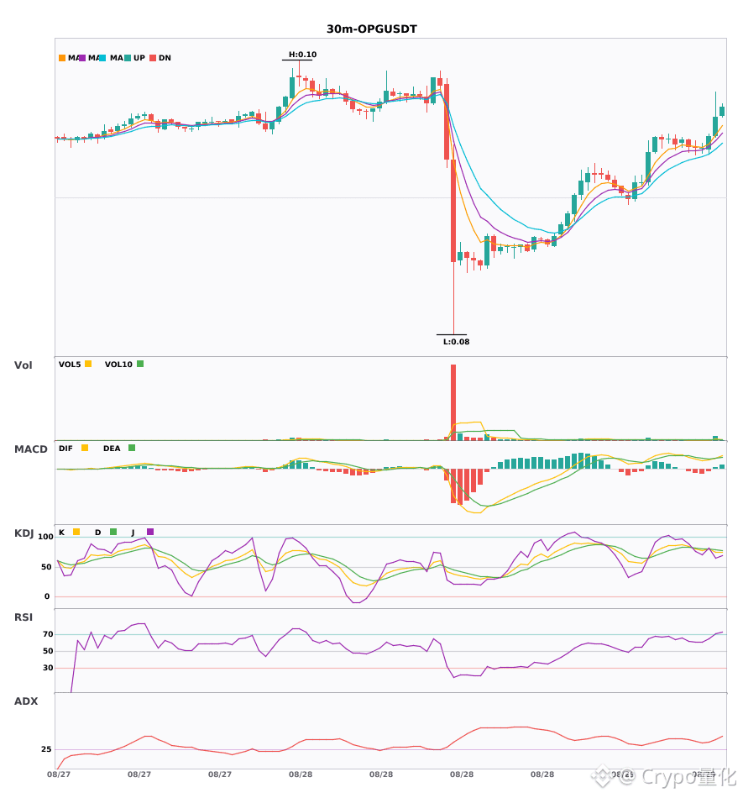
Task: Click the purple MA legend swatch
Action: click(82, 58)
